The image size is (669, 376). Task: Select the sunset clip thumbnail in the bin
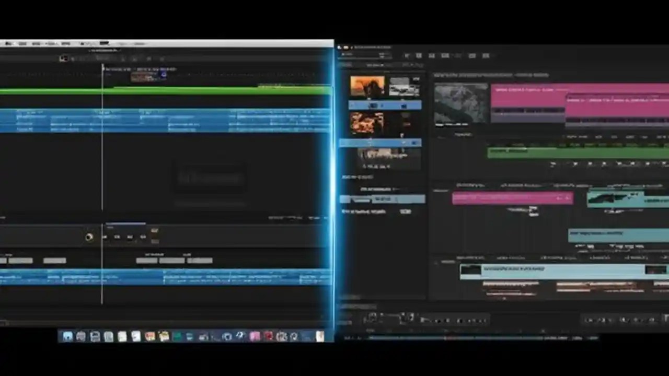tap(367, 85)
